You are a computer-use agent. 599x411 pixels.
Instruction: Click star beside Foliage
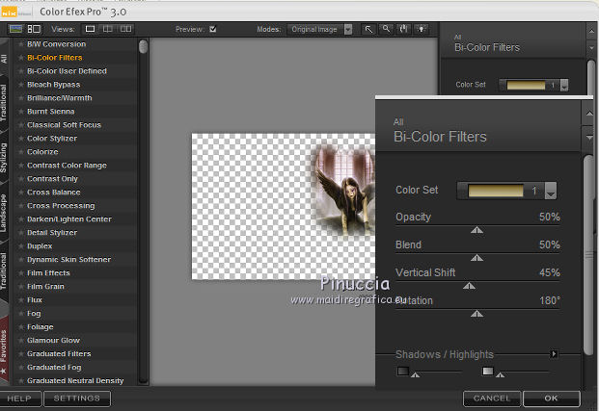21,327
